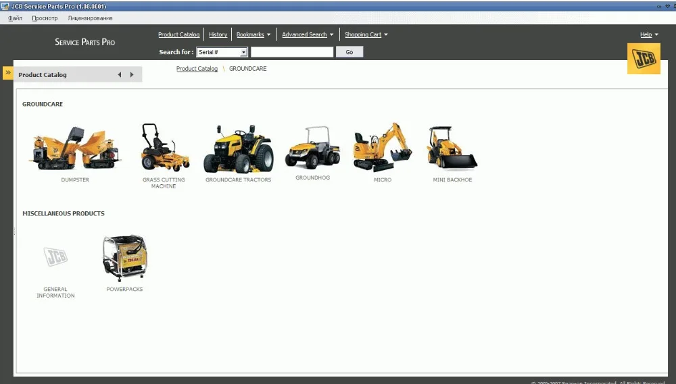
Task: Click the GRASS CUTTING MACHINE label
Action: (164, 183)
